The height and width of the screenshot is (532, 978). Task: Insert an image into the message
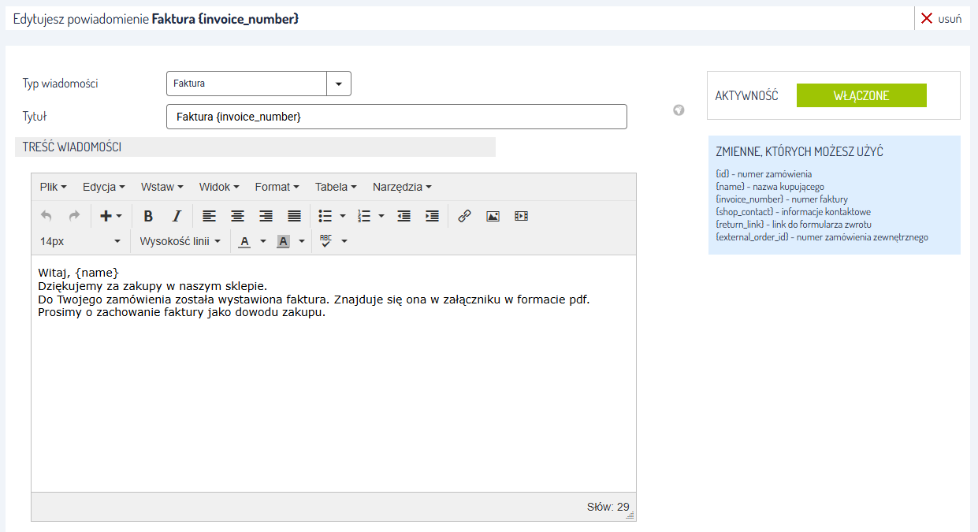point(493,216)
